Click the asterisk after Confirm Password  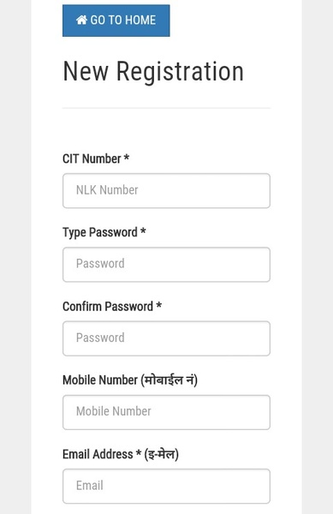pos(159,305)
